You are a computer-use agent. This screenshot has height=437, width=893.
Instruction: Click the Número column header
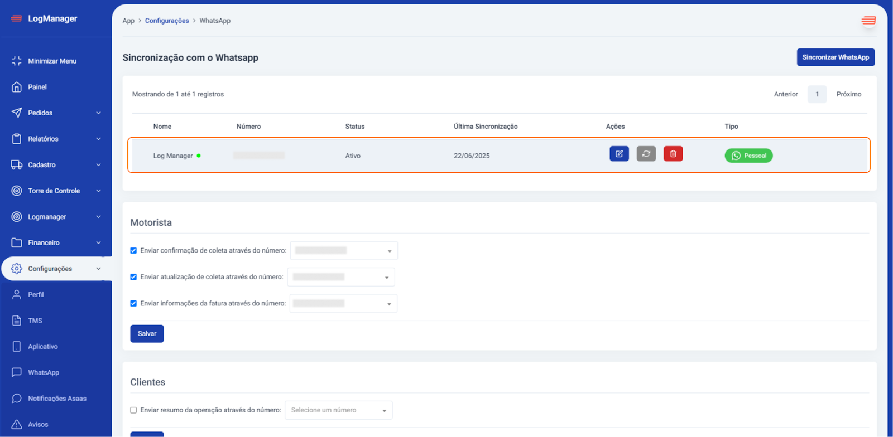(x=248, y=127)
